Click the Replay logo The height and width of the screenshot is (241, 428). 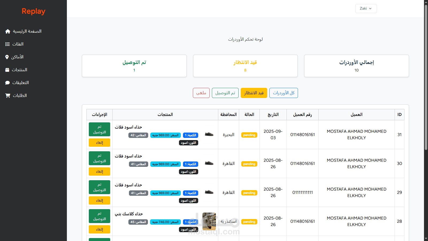point(33,11)
